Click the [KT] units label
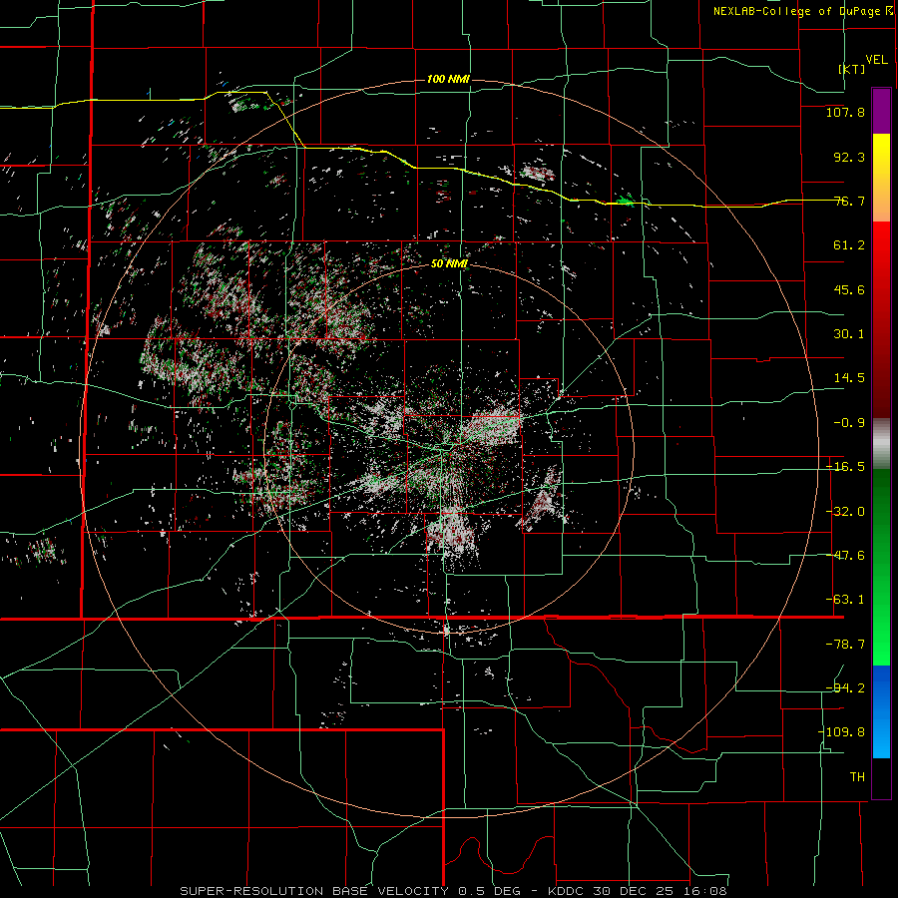 tap(852, 69)
